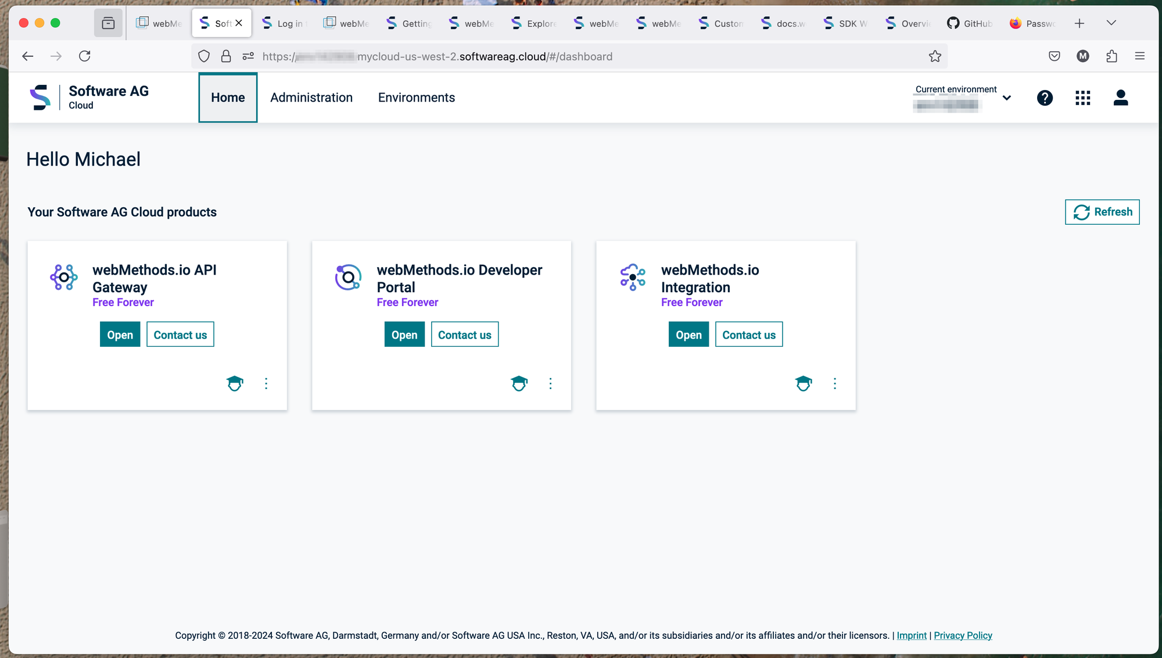Expand the Current environment dropdown
Screen dimensions: 1162x658
[1006, 98]
